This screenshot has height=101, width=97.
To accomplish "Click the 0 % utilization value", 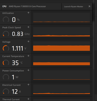I will pyautogui.click(x=16, y=20).
